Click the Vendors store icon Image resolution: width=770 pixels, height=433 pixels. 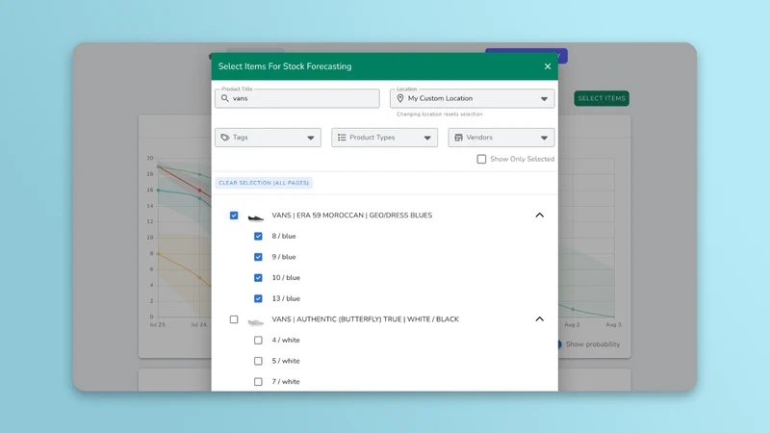click(459, 138)
